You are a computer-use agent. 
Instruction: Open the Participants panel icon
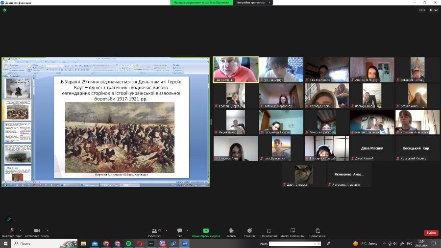click(x=154, y=230)
